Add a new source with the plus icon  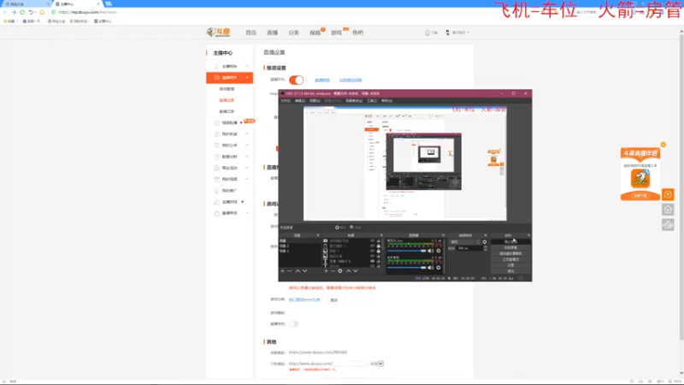[x=326, y=271]
